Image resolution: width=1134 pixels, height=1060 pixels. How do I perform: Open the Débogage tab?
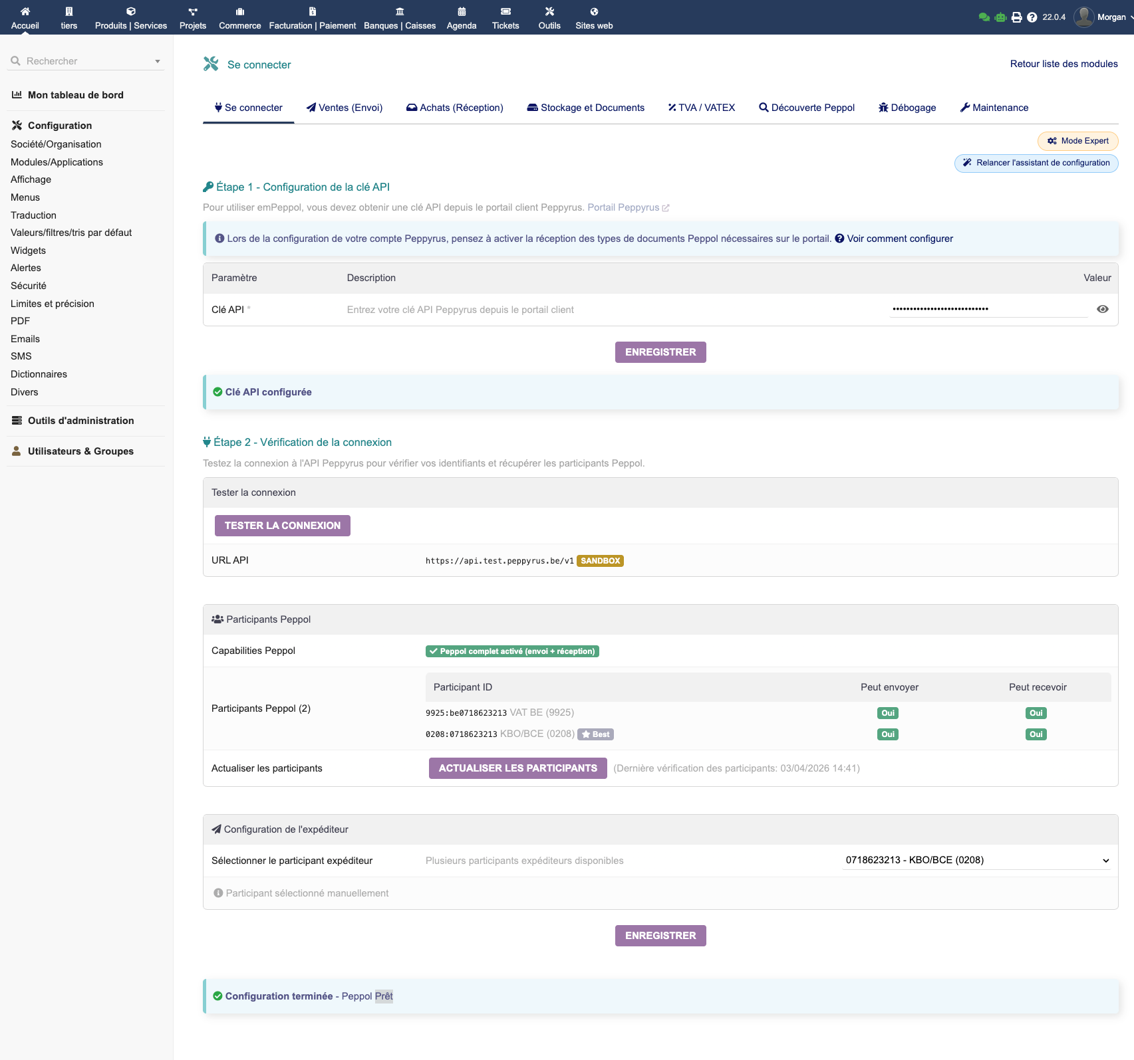907,108
